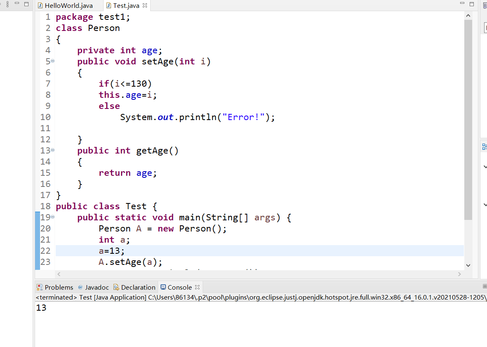This screenshot has width=487, height=347.
Task: Collapse the main method fold on line 19
Action: [x=53, y=217]
